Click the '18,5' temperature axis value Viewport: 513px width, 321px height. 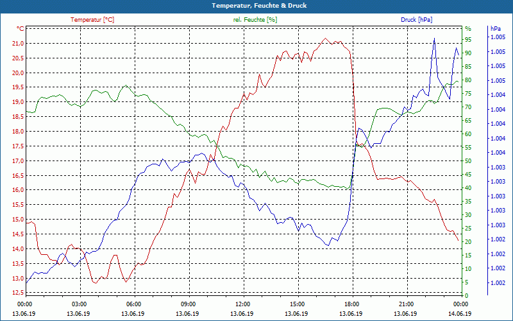pyautogui.click(x=18, y=117)
